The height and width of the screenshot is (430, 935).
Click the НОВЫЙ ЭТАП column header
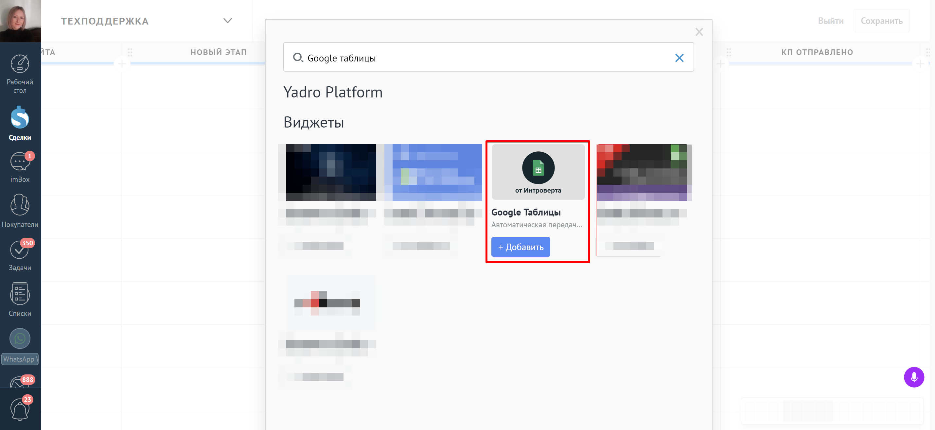[219, 52]
